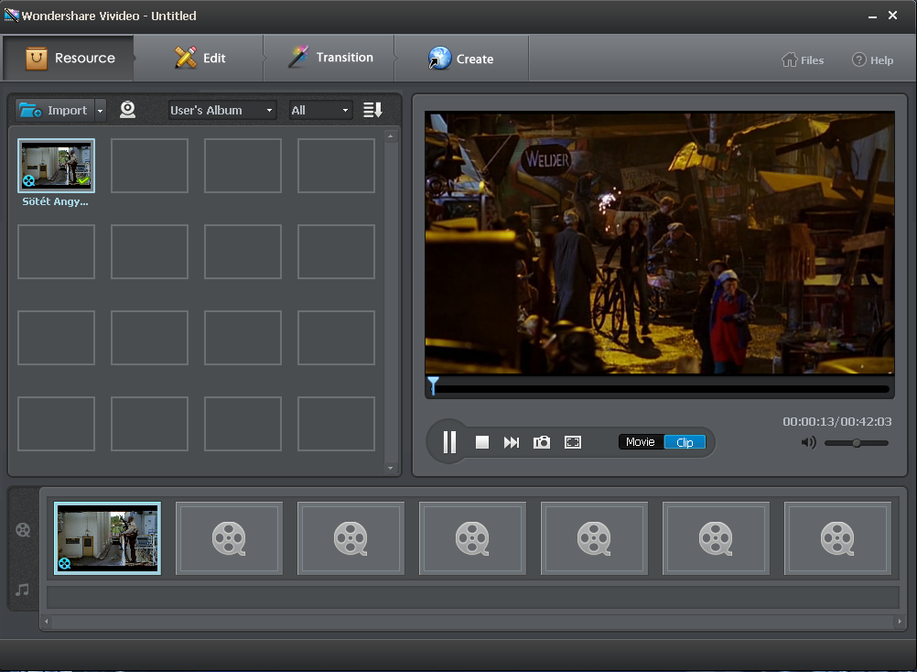Open the All filter dropdown
Viewport: 917px width, 672px height.
click(x=320, y=110)
